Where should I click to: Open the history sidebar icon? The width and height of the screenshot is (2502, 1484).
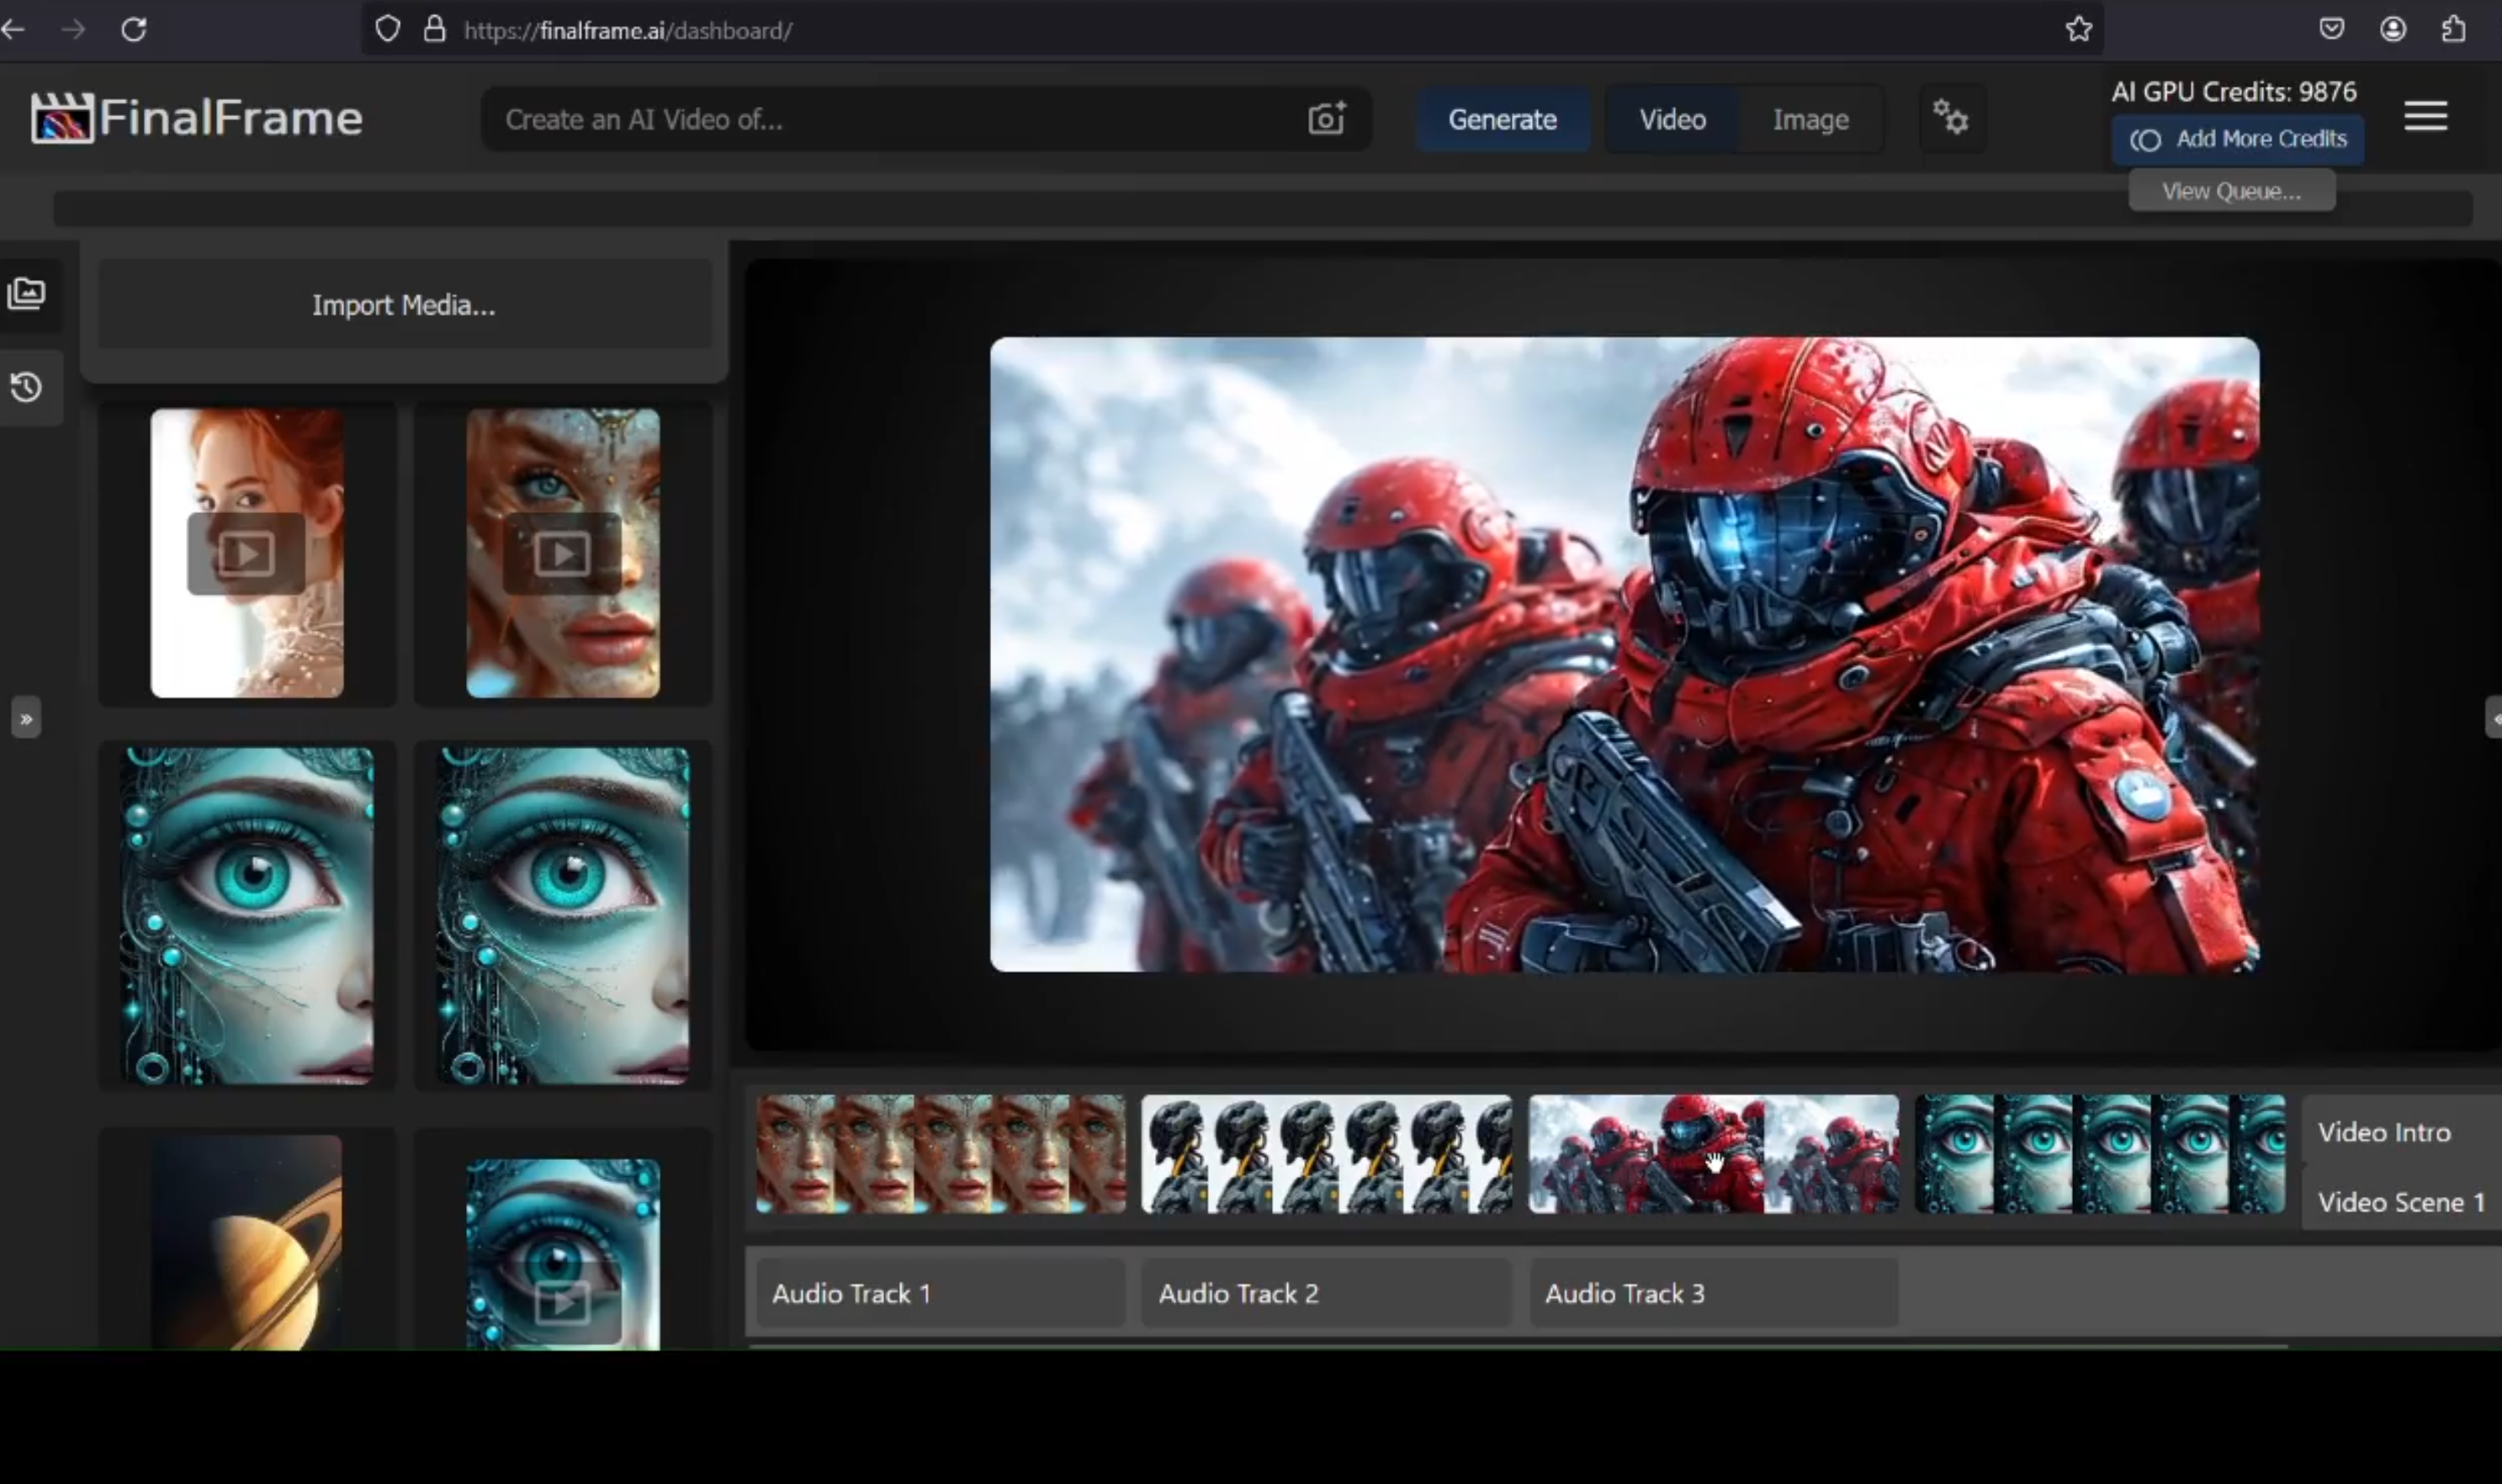27,387
